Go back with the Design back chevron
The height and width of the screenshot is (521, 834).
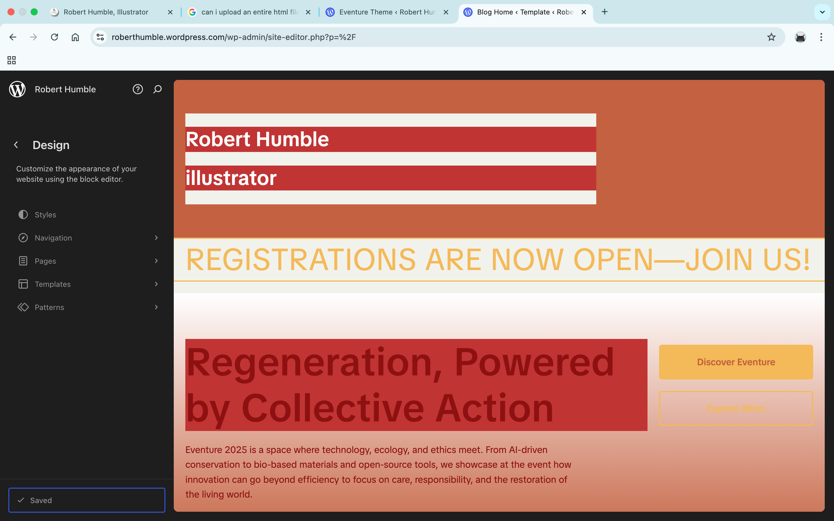pyautogui.click(x=16, y=145)
